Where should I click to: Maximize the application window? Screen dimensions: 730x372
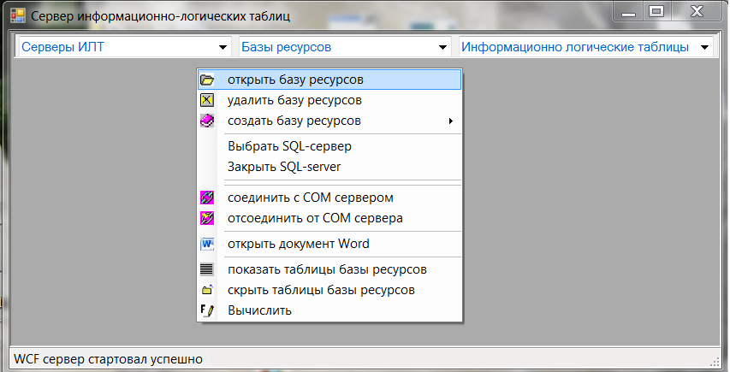(x=656, y=12)
